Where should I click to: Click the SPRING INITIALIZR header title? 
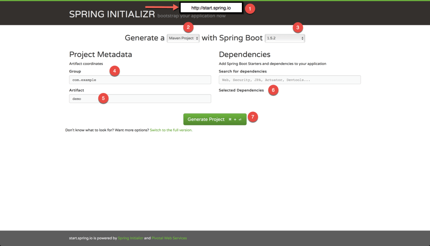[112, 14]
